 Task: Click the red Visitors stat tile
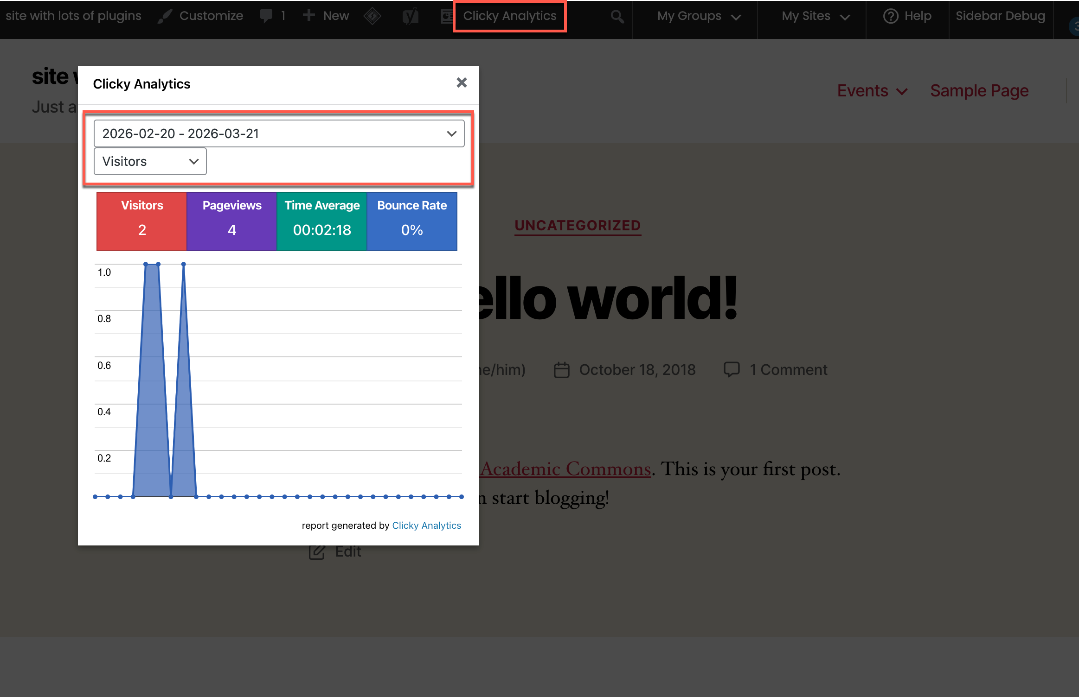click(x=142, y=221)
